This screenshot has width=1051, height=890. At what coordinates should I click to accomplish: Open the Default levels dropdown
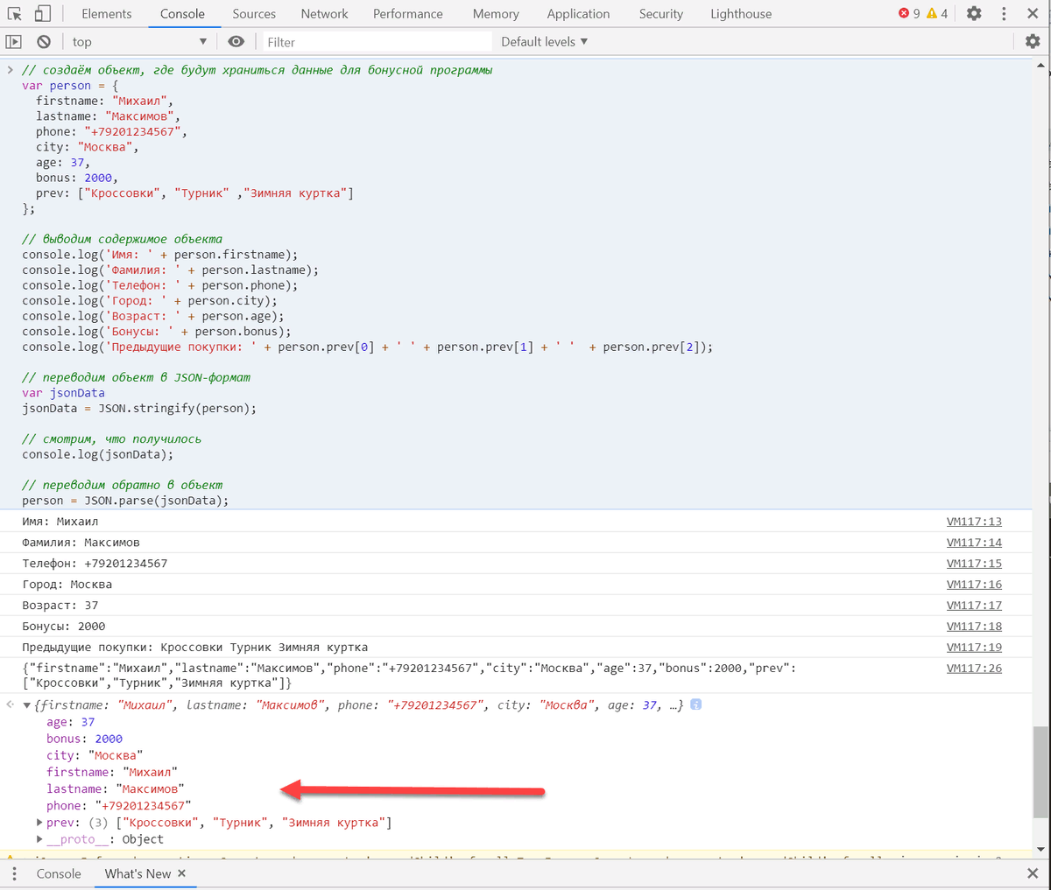tap(545, 41)
